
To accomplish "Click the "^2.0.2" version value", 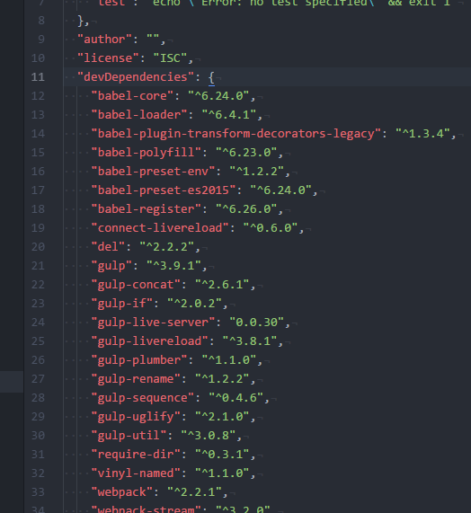I will pos(194,304).
